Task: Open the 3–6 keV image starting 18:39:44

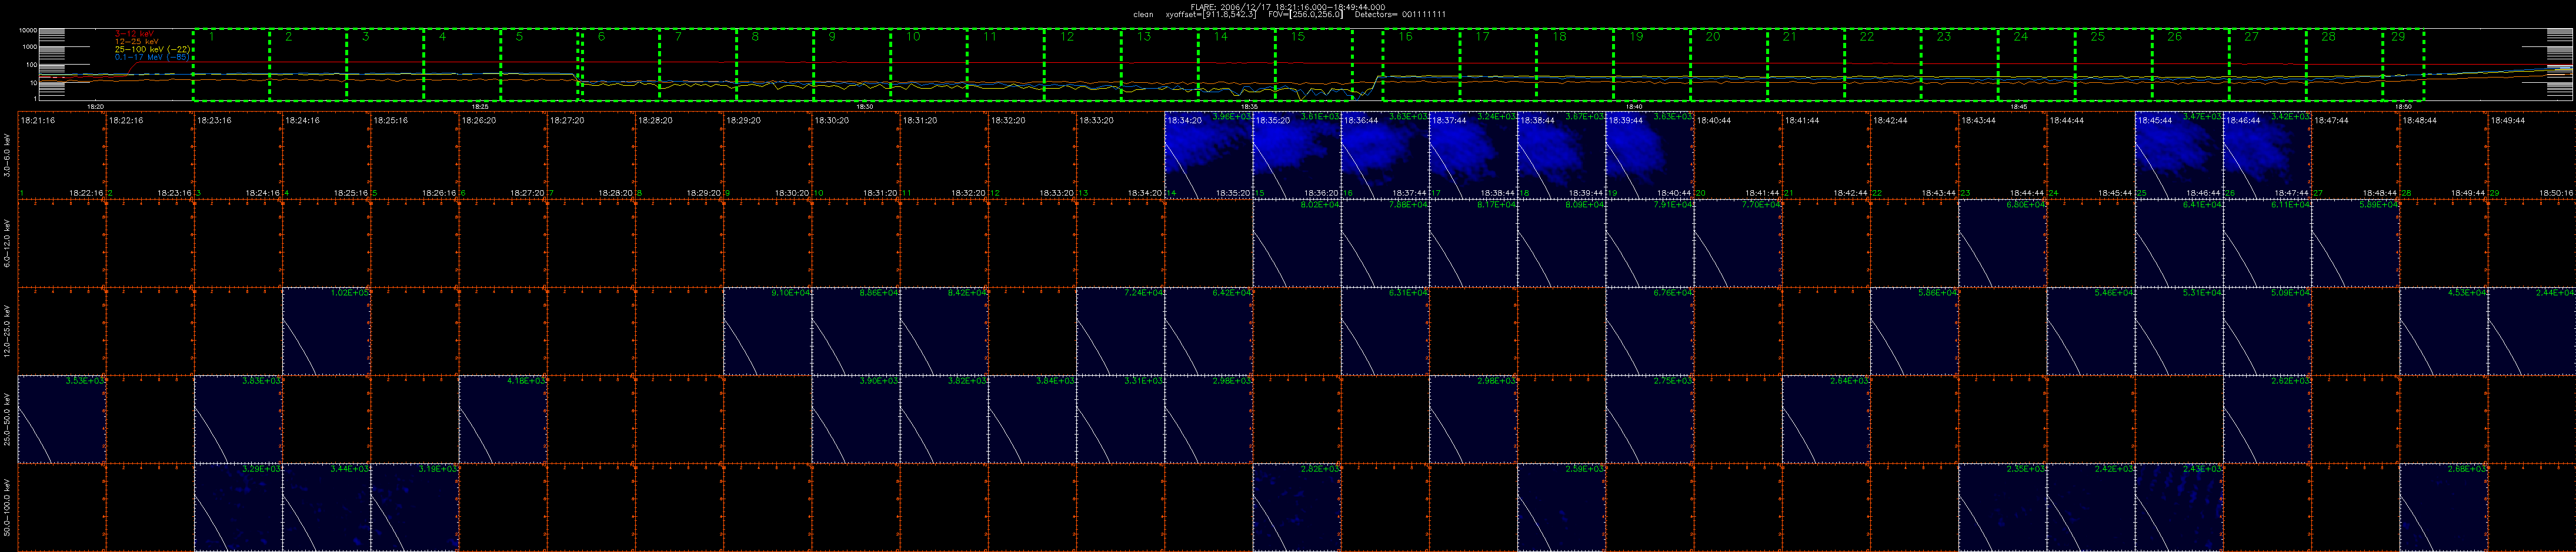Action: (x=1650, y=154)
